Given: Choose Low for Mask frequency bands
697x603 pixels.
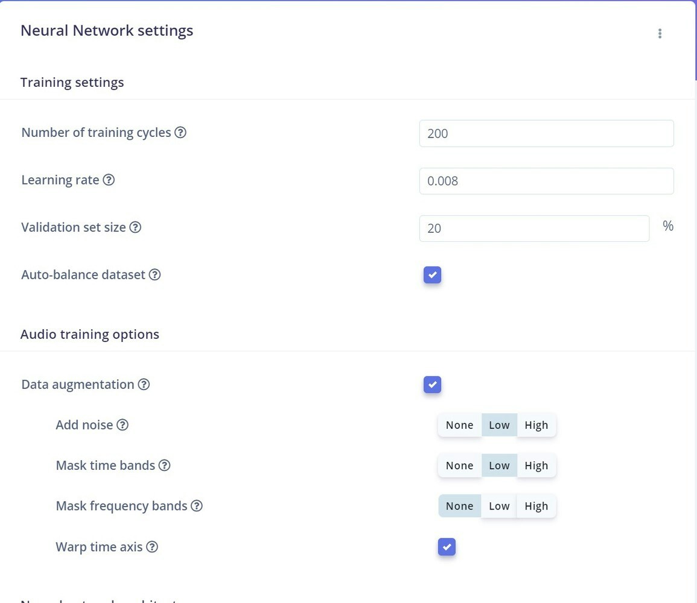Looking at the screenshot, I should point(499,506).
